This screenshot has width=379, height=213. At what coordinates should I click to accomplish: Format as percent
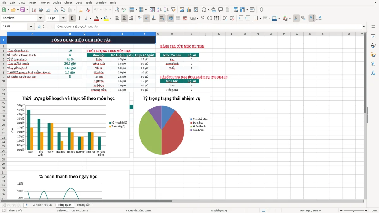click(x=203, y=18)
